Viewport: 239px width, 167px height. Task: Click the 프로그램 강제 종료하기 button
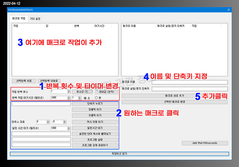[95, 145]
